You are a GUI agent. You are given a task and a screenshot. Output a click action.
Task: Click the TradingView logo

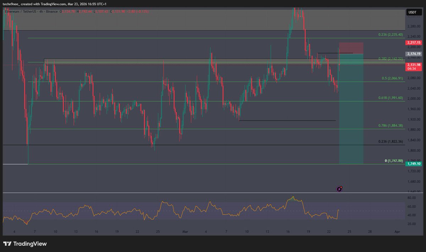point(25,244)
